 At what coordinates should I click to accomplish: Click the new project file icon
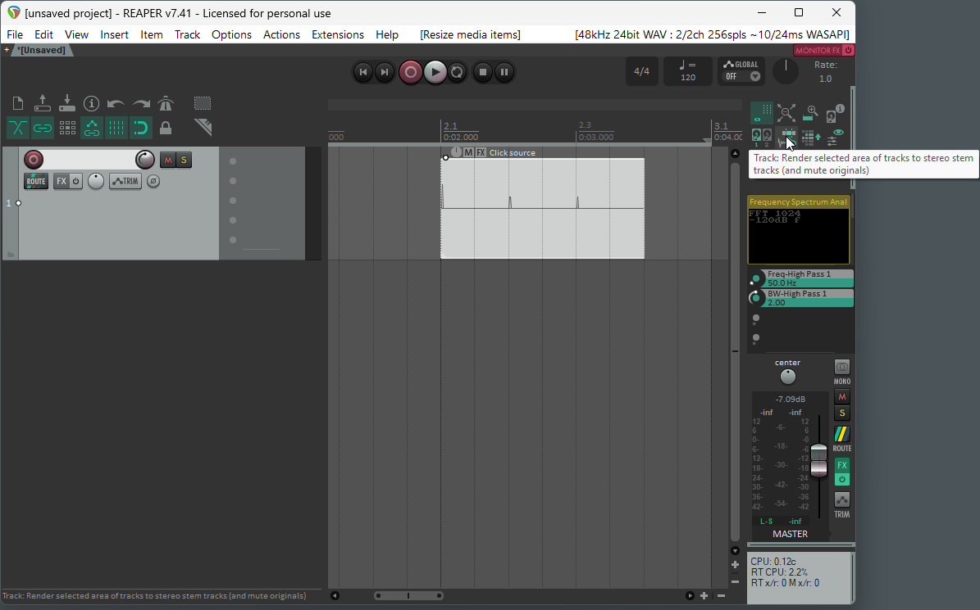(18, 103)
